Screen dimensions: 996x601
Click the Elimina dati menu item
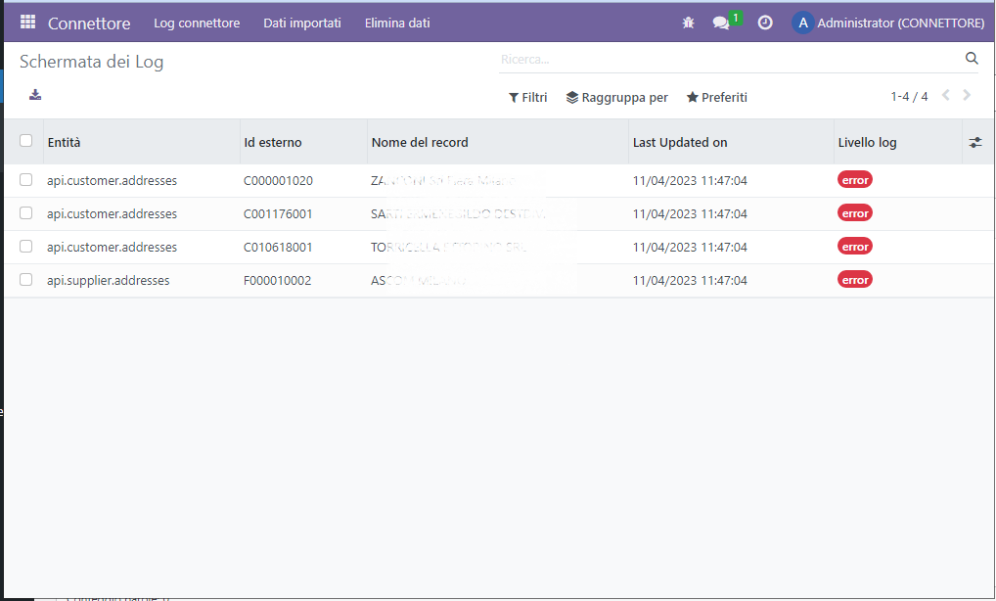(x=397, y=23)
